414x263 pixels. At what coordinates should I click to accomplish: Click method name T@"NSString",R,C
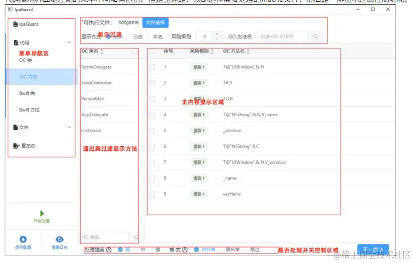[x=241, y=146]
